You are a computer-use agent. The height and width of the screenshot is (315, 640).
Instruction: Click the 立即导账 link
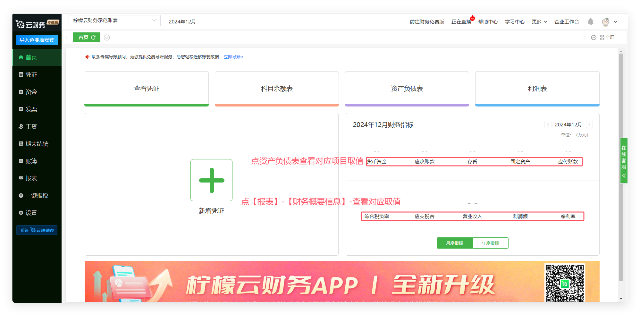233,57
